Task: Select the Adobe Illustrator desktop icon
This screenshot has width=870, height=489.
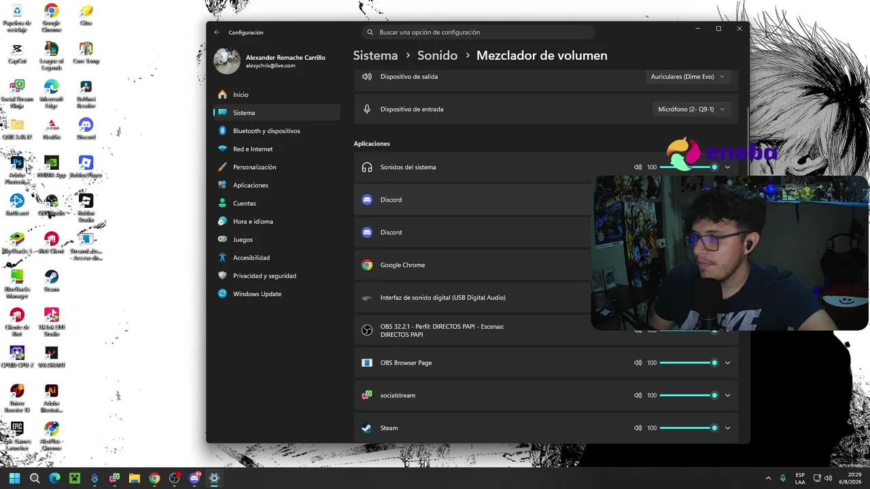Action: (x=51, y=399)
